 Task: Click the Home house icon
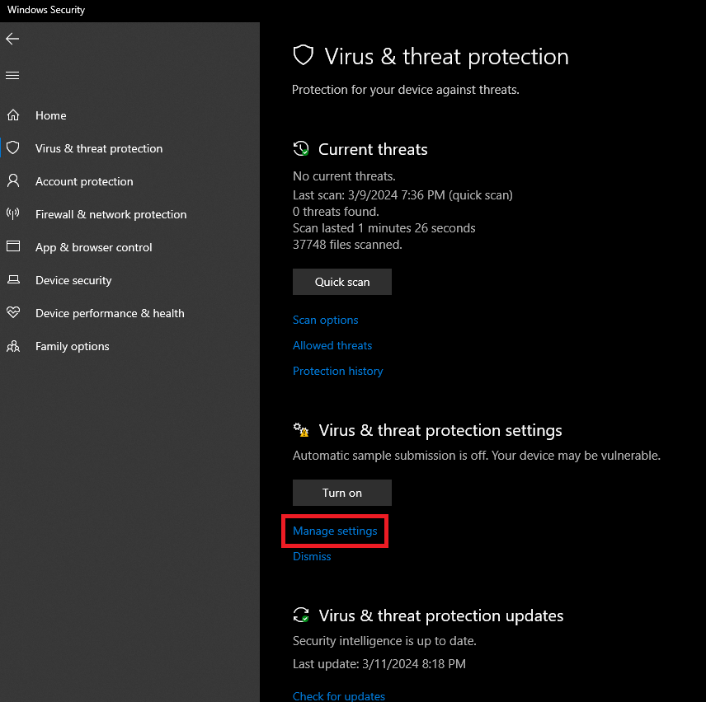pos(13,115)
